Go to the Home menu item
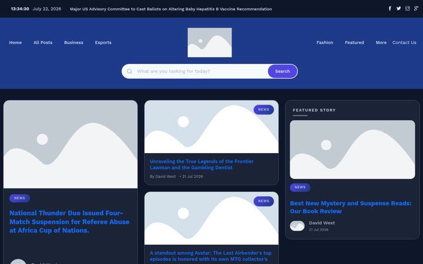 click(x=15, y=43)
